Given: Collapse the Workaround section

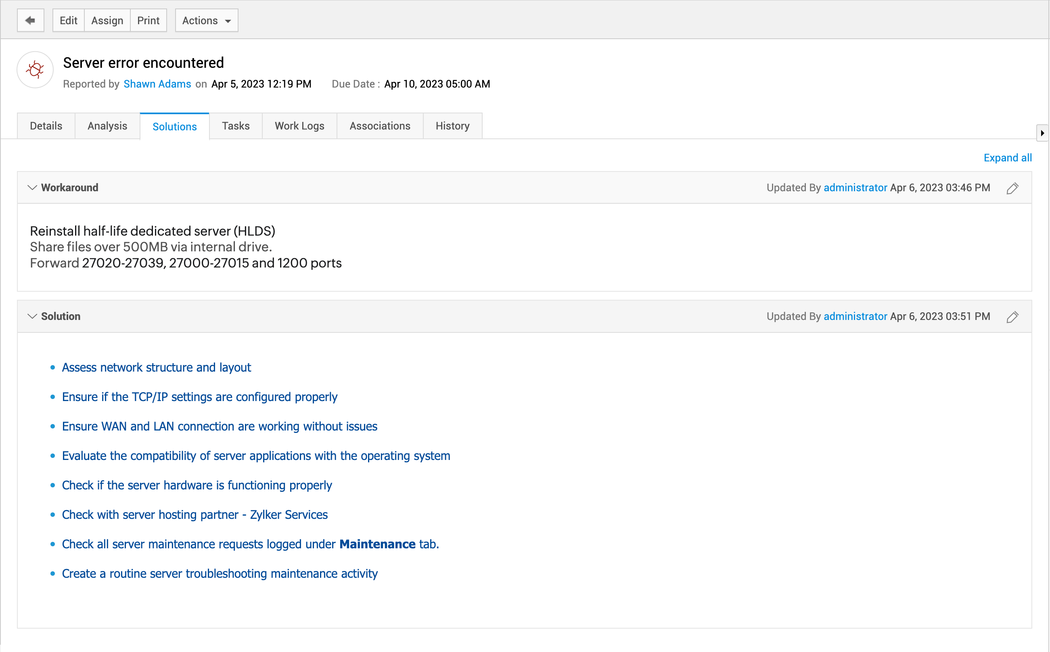Looking at the screenshot, I should click(32, 188).
